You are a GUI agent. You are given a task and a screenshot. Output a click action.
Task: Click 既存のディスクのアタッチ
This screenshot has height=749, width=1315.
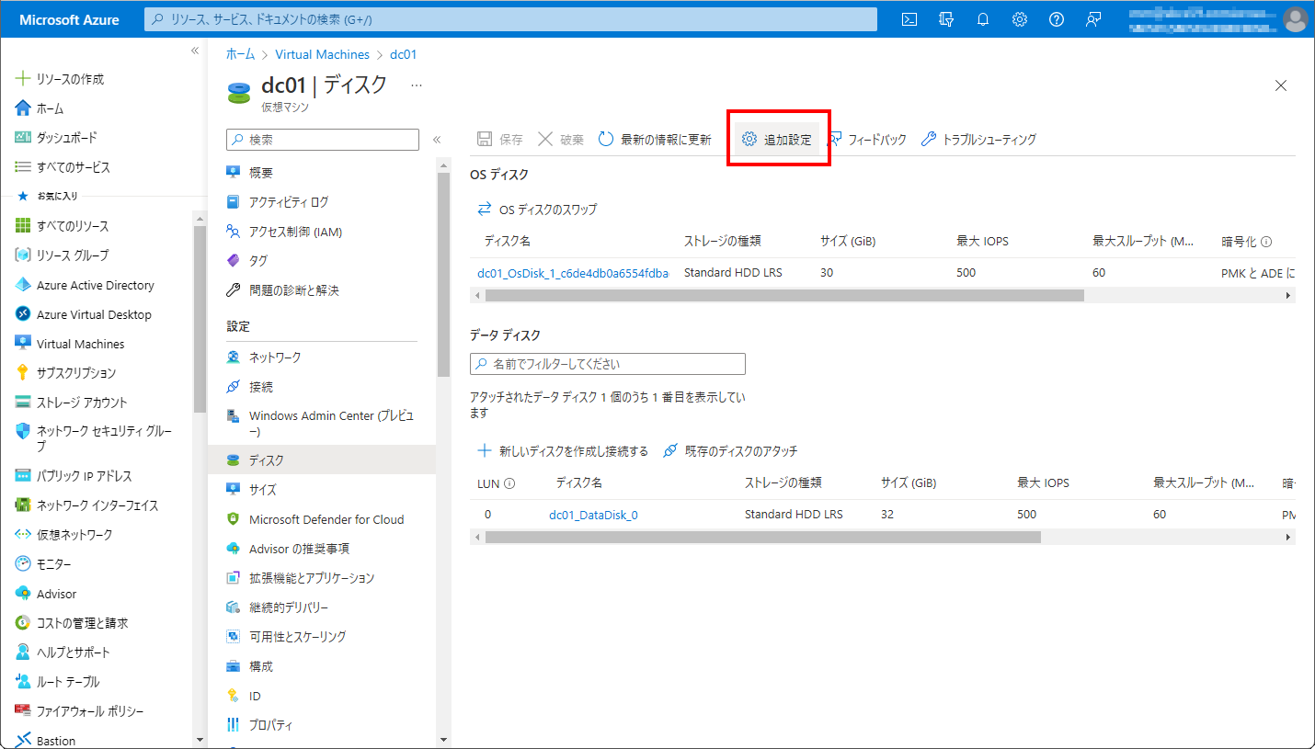click(730, 451)
